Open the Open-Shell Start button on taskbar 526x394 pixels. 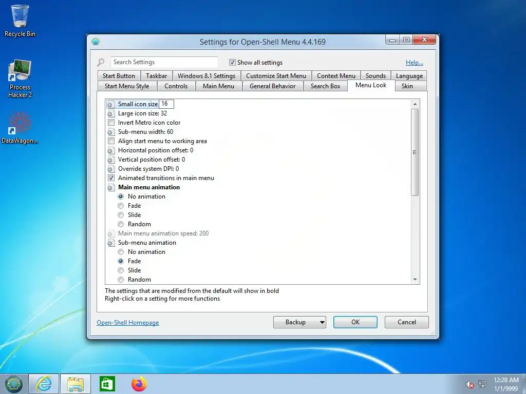13,384
